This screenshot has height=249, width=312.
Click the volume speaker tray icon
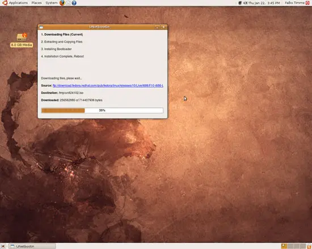coord(245,3)
